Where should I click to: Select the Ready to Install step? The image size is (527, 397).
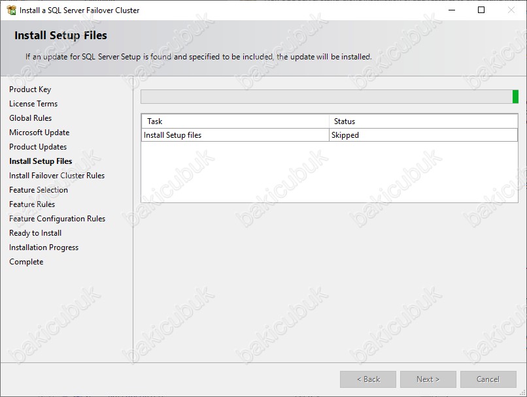[35, 233]
